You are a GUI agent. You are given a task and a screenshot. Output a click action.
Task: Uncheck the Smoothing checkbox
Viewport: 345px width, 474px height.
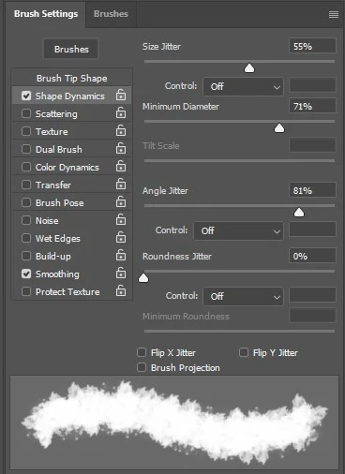point(26,274)
